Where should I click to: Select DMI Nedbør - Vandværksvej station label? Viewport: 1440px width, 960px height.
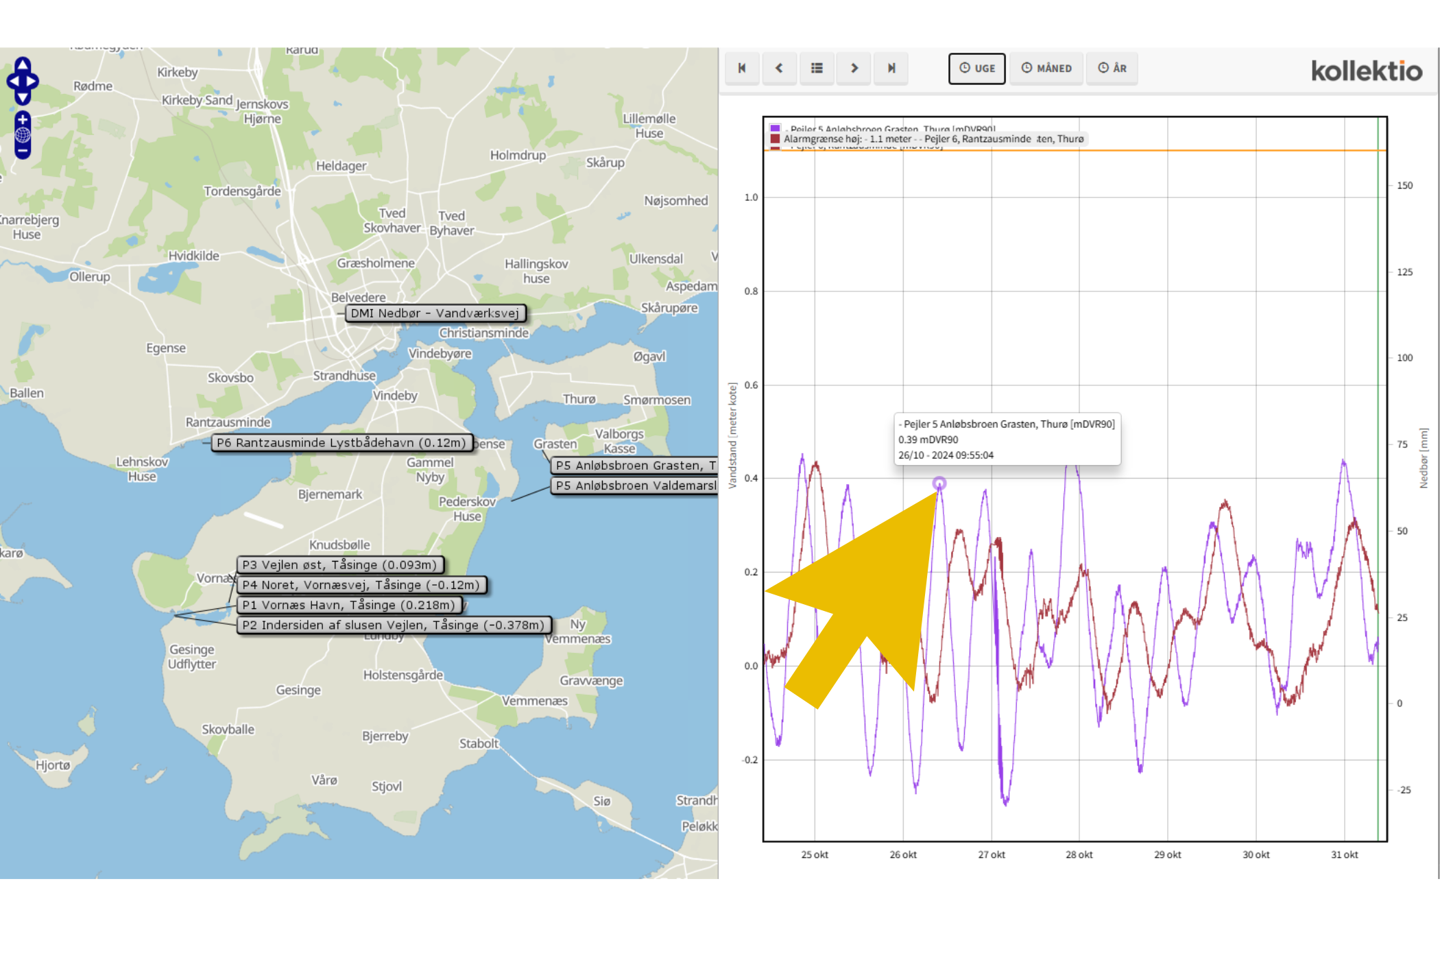coord(435,313)
